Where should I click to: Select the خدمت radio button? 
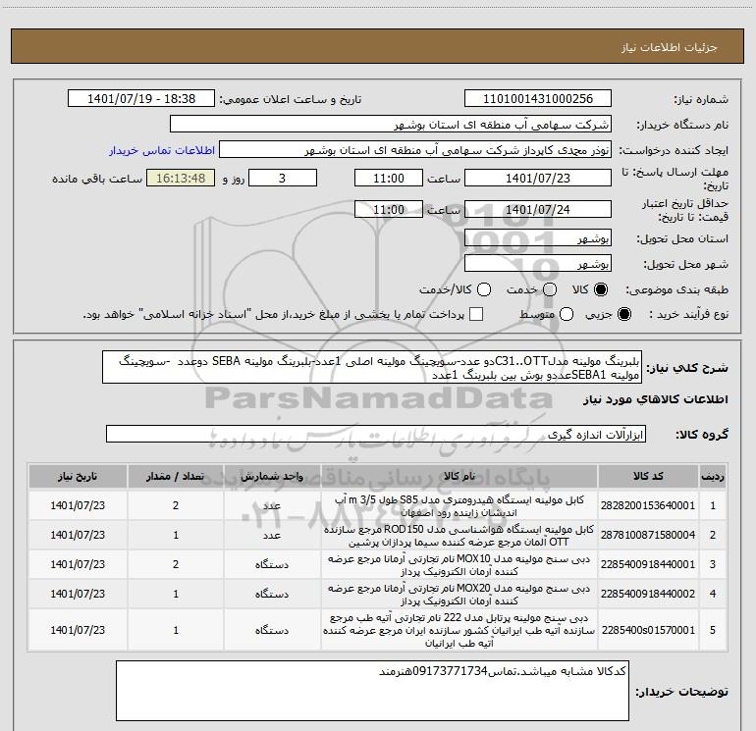[550, 289]
